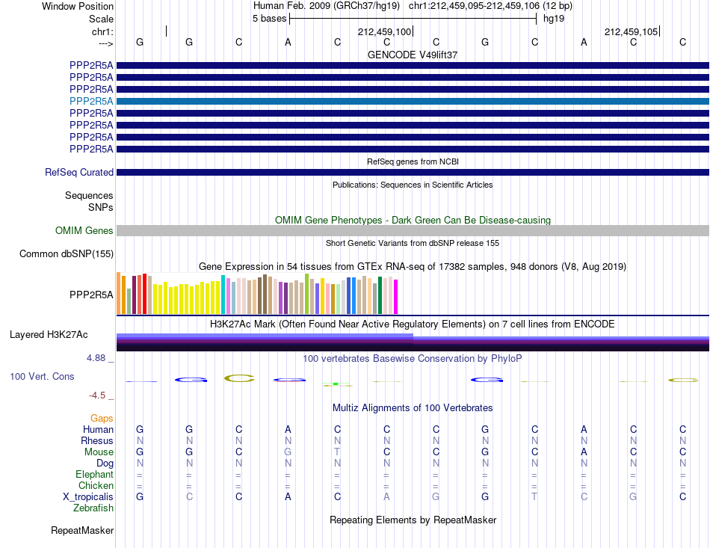The height and width of the screenshot is (548, 710).
Task: Click the light-blue highlighted PPP2R5A transcript bar
Action: pyautogui.click(x=413, y=101)
